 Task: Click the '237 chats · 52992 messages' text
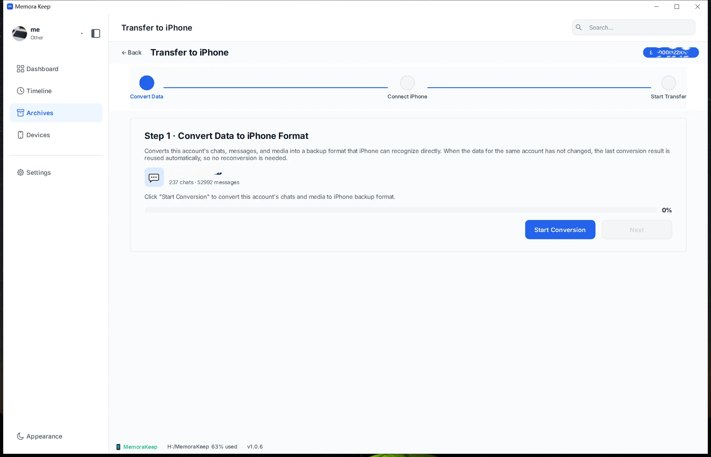pyautogui.click(x=204, y=182)
